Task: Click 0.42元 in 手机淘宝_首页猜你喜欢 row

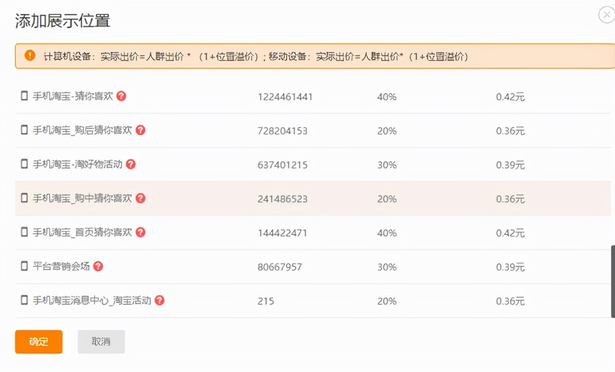Action: click(510, 233)
